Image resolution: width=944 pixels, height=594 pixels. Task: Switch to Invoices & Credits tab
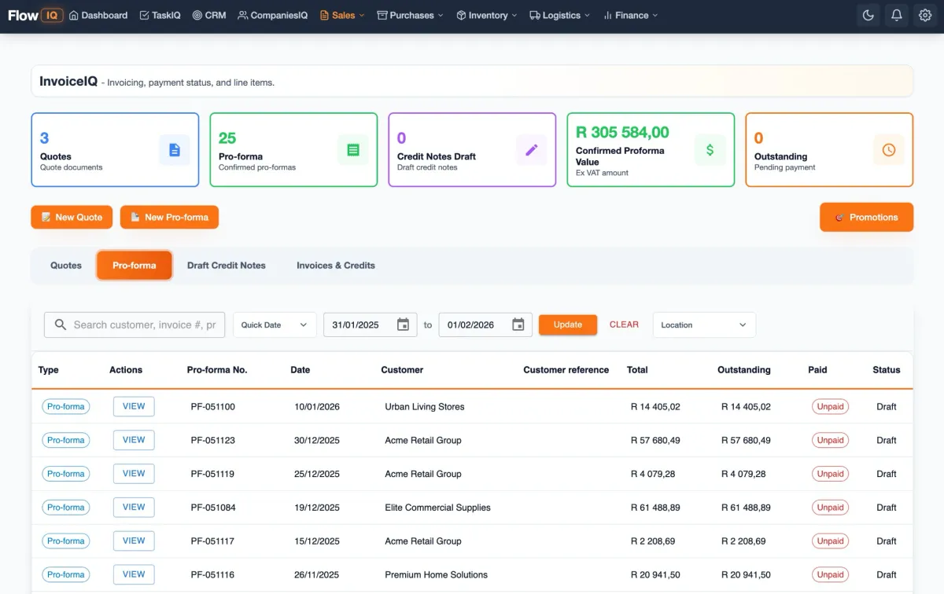pyautogui.click(x=336, y=266)
